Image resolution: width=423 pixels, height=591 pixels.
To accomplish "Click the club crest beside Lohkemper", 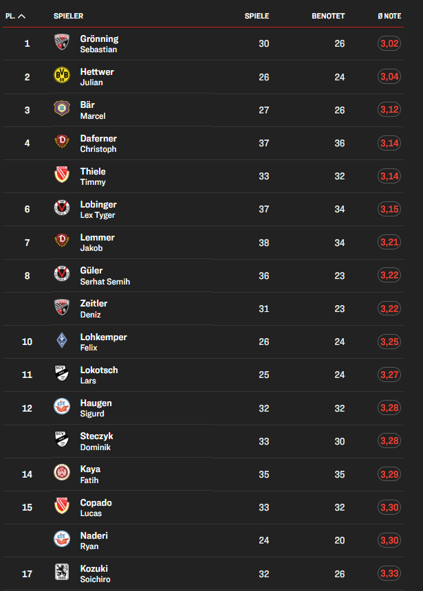I will point(62,341).
